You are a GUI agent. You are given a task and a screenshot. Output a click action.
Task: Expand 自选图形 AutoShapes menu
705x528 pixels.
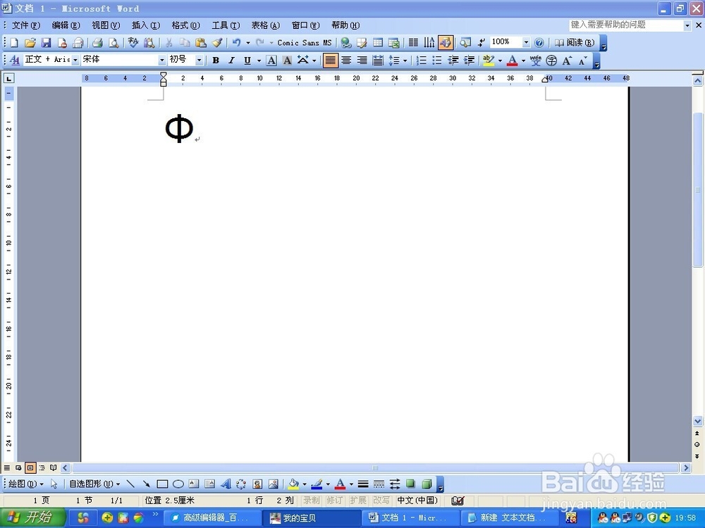(x=94, y=484)
